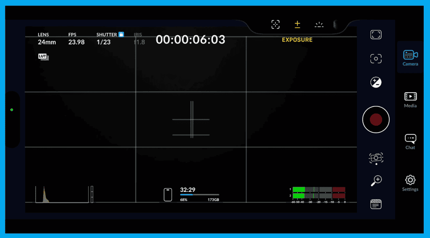The width and height of the screenshot is (430, 238).
Task: Tap the magnifier zoom icon
Action: tap(376, 181)
